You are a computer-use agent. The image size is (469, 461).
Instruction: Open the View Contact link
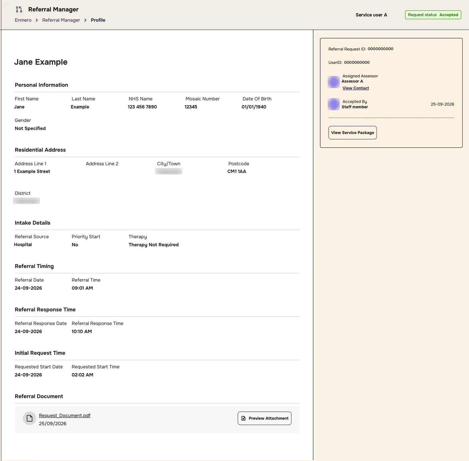point(355,88)
